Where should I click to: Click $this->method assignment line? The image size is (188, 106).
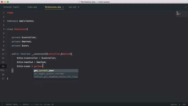(31, 62)
